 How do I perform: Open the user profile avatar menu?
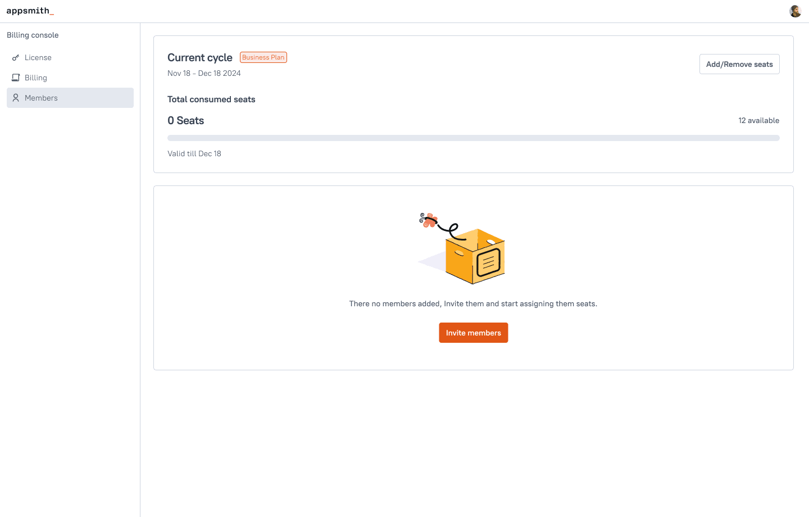click(795, 11)
